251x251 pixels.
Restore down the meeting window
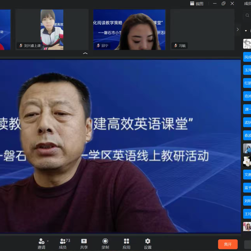tap(223, 4)
